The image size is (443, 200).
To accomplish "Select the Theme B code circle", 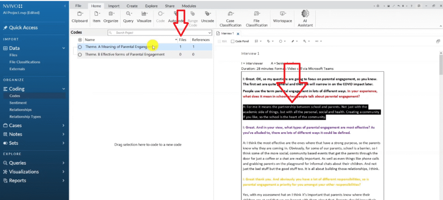I will click(x=80, y=54).
